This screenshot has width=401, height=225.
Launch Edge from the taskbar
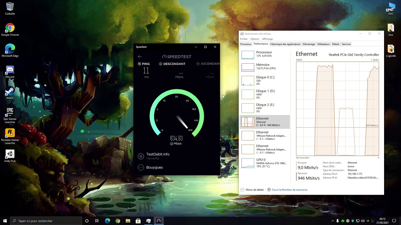[x=107, y=221]
